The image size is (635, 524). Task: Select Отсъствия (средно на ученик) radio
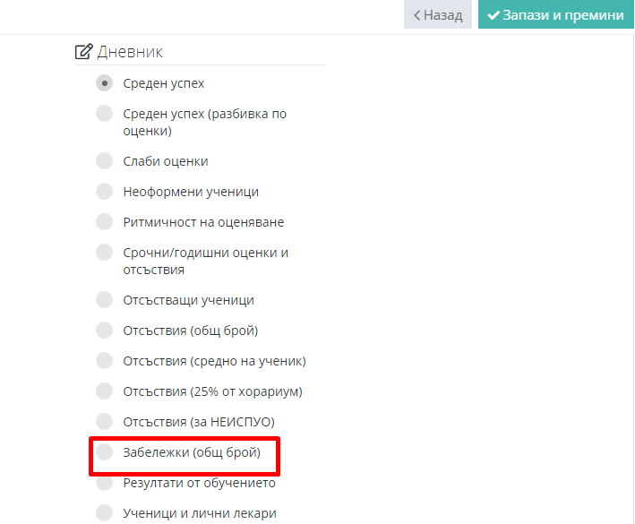pyautogui.click(x=104, y=360)
